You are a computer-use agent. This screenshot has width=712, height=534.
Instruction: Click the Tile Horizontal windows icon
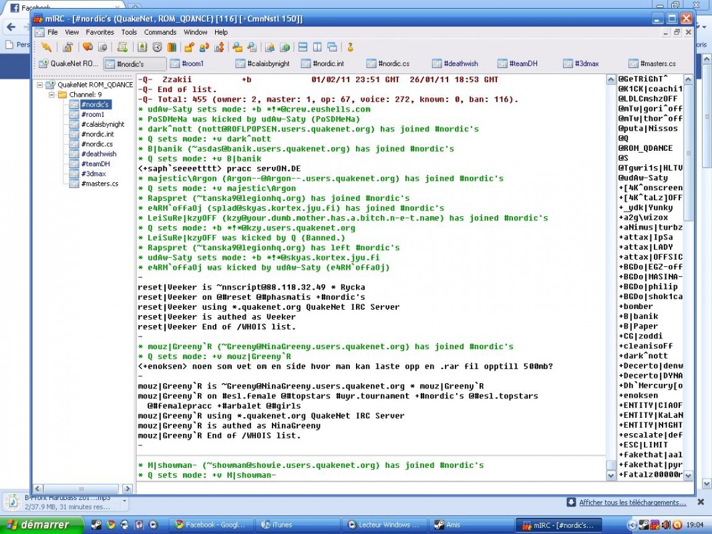coord(303,47)
